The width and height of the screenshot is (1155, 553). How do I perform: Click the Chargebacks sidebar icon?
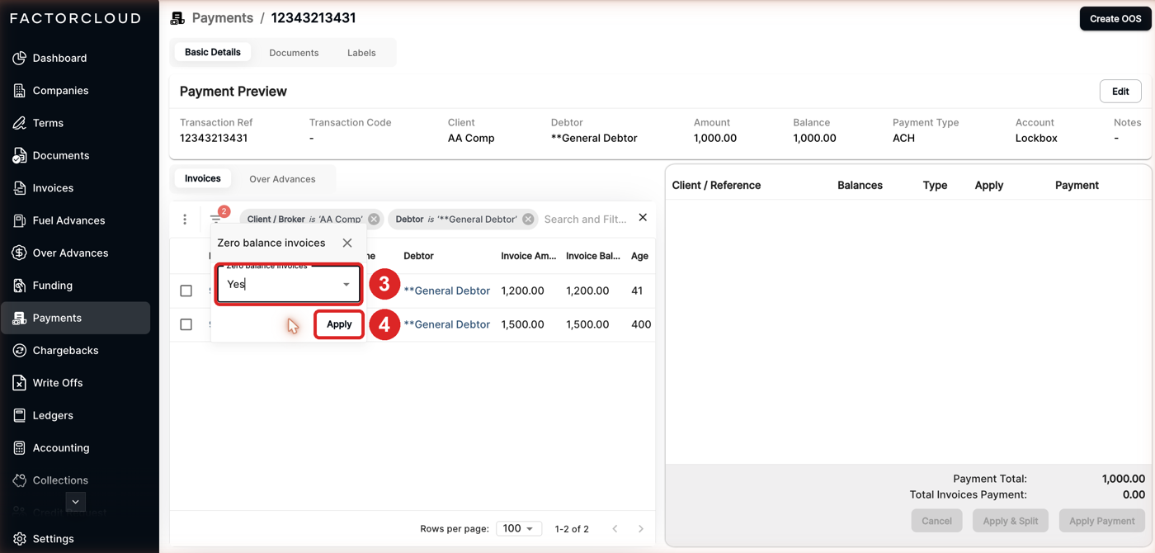[x=19, y=350]
